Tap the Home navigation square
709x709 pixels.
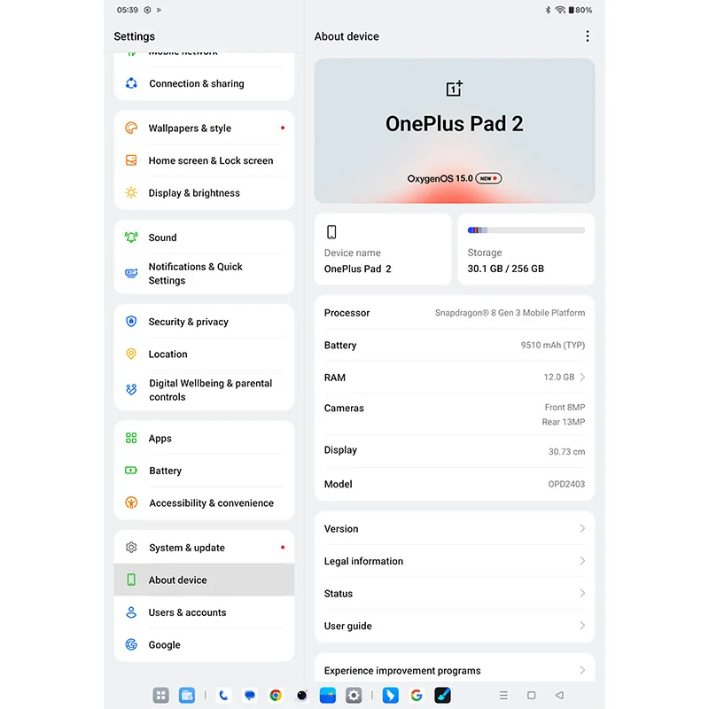[531, 695]
